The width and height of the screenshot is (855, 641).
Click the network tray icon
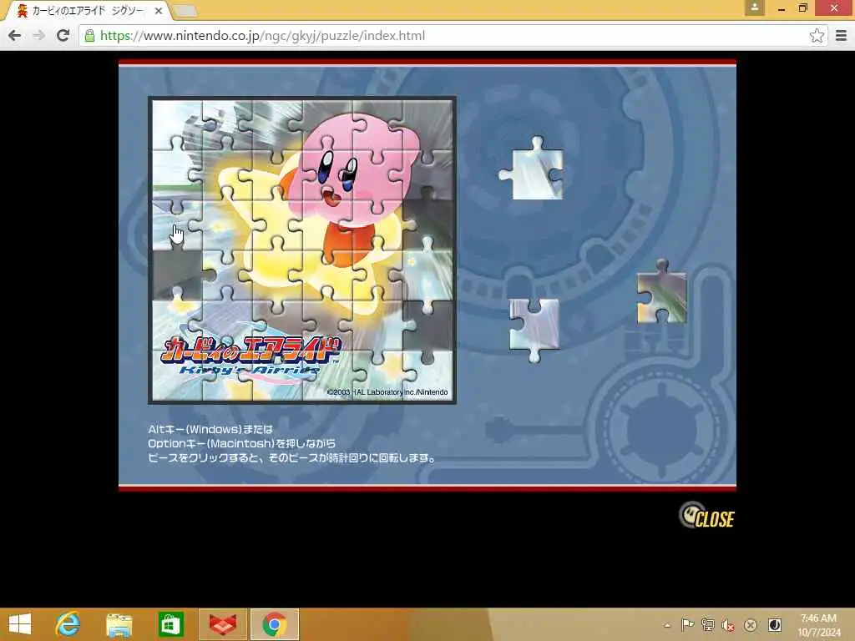coord(708,624)
